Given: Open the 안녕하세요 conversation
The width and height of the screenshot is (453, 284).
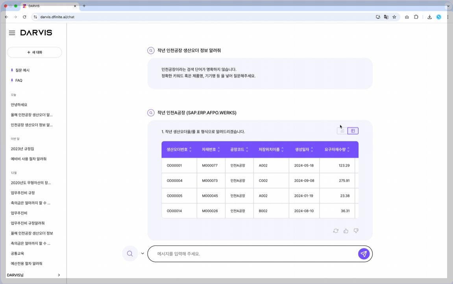Looking at the screenshot, I should click(x=19, y=105).
